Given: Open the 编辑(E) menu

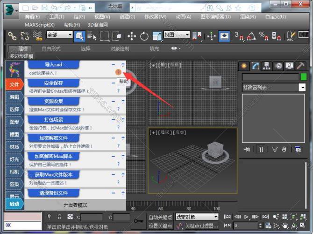Looking at the screenshot, I should click(32, 17).
